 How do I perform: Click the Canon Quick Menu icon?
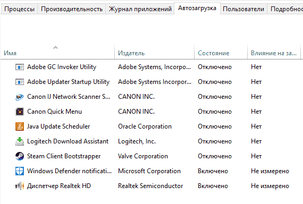(x=20, y=112)
